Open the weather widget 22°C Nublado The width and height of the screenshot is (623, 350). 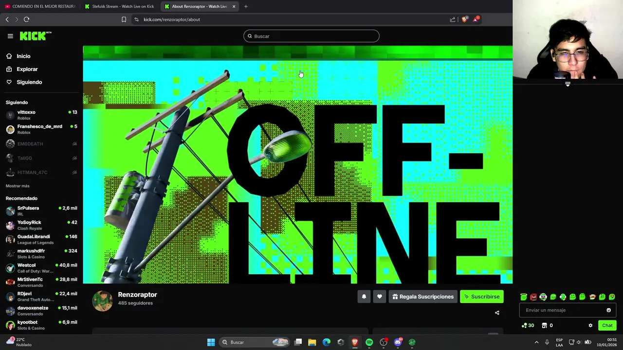(x=18, y=342)
